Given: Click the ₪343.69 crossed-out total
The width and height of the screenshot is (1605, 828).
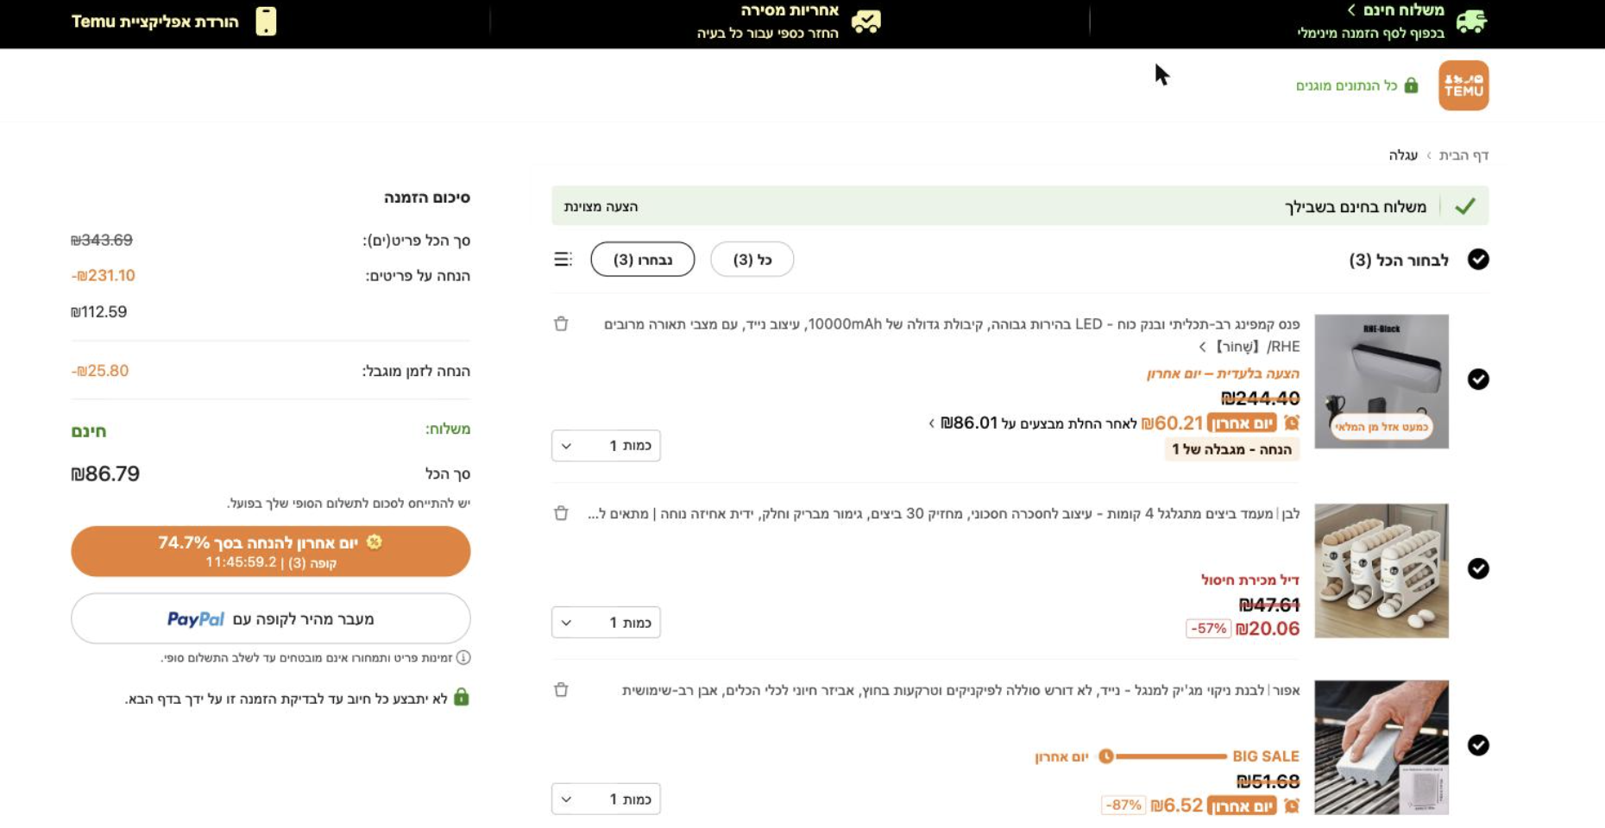Looking at the screenshot, I should [102, 240].
